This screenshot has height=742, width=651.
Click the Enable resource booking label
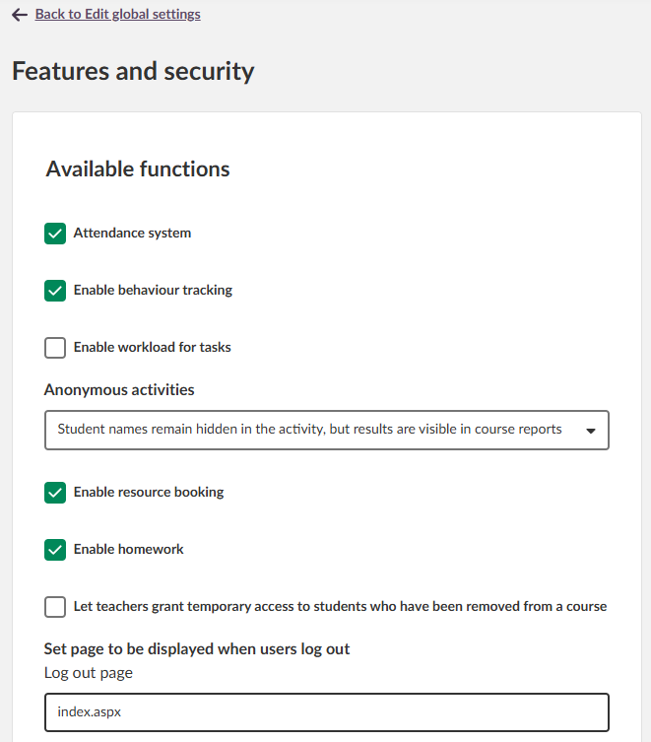point(149,492)
